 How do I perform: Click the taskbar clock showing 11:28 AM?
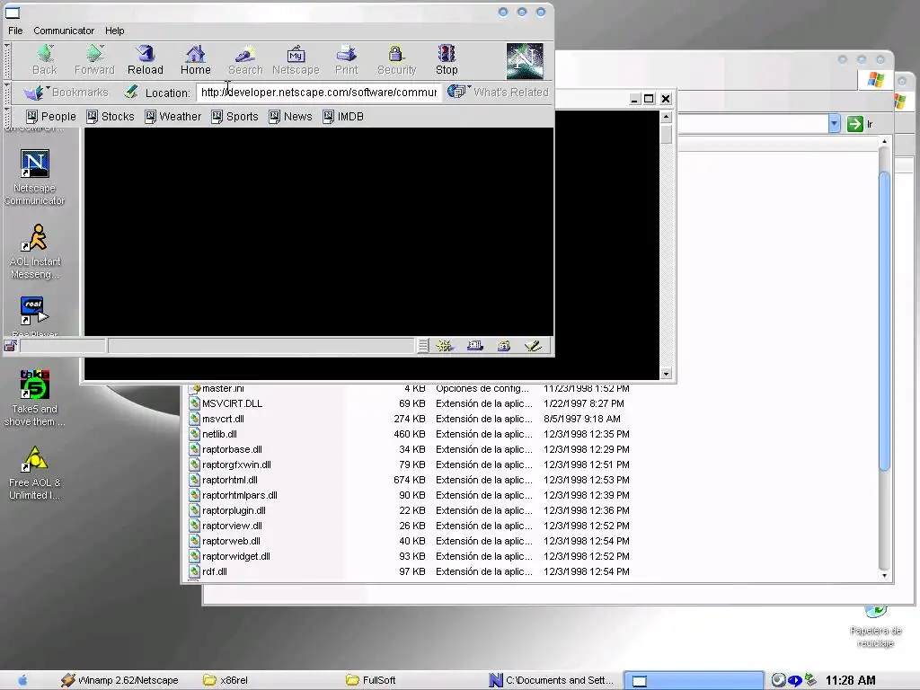coord(850,681)
